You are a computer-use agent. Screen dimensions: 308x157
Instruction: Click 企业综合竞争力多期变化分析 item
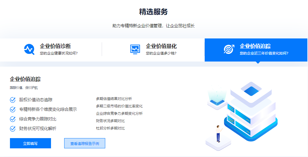click(x=119, y=113)
